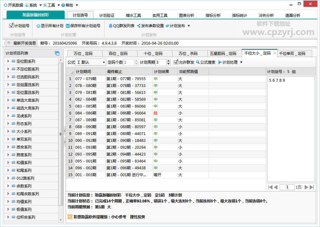Click the 5 6 7 8 9 group text box
This screenshot has height=227, width=320.
pos(291,129)
